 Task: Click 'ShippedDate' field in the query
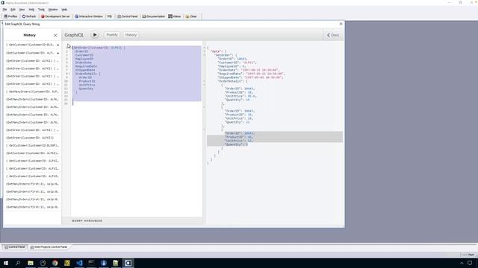pyautogui.click(x=85, y=70)
